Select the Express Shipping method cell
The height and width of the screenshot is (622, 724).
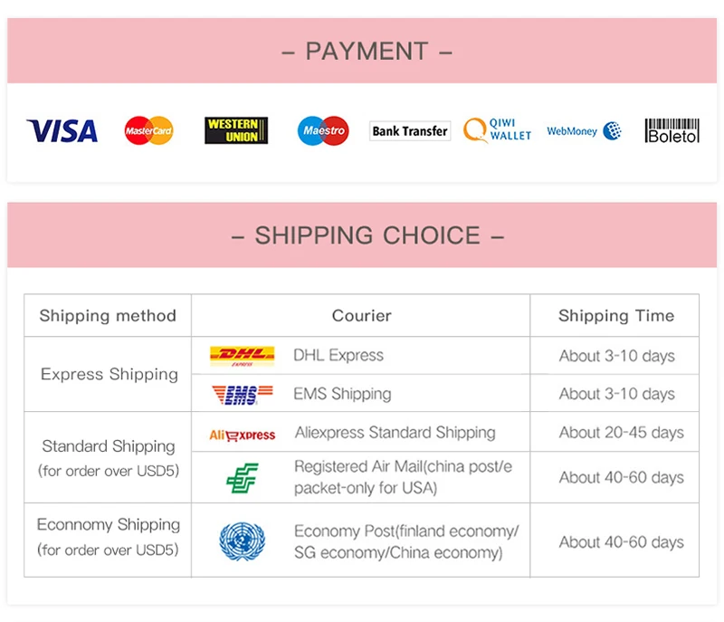click(108, 374)
